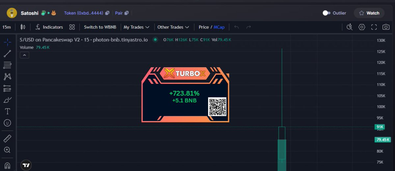Open the quick search lightning icon
This screenshot has width=395, height=171.
point(350,27)
